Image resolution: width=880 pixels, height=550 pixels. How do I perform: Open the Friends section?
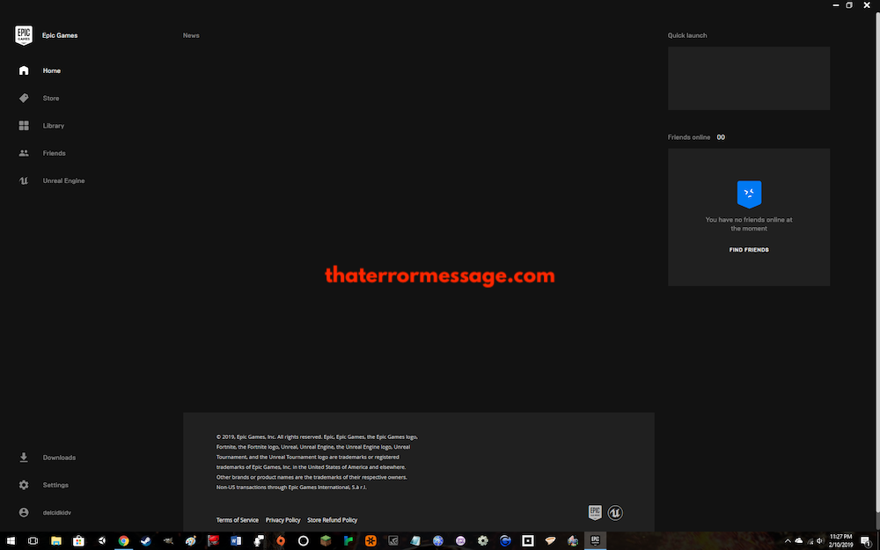pyautogui.click(x=54, y=153)
